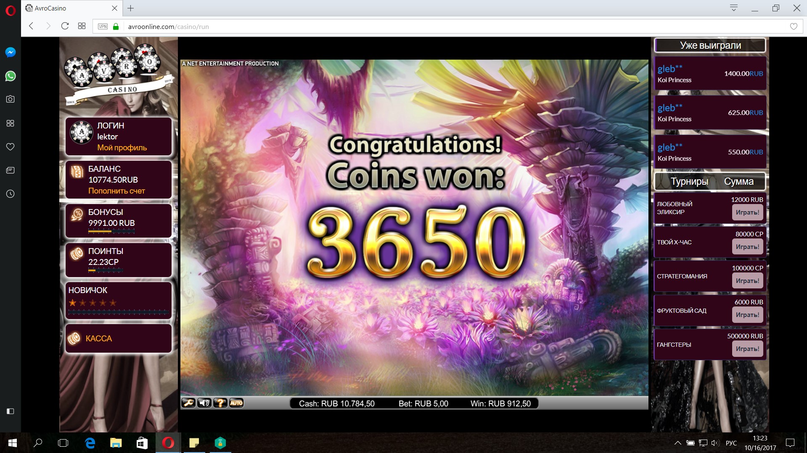Open the КАССА cashier button

click(119, 338)
